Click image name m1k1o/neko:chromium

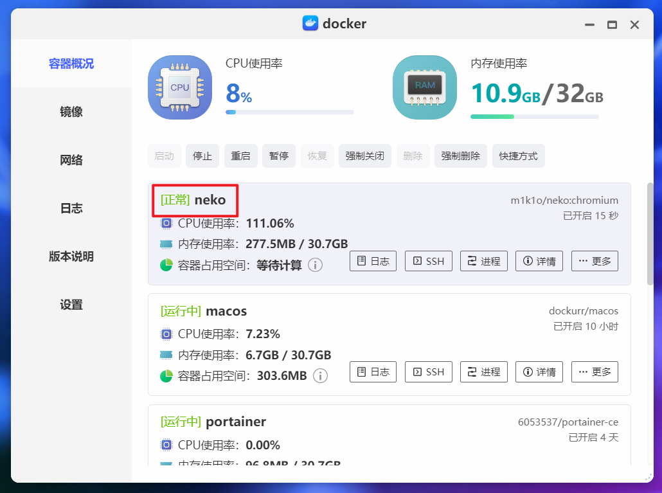tap(564, 200)
